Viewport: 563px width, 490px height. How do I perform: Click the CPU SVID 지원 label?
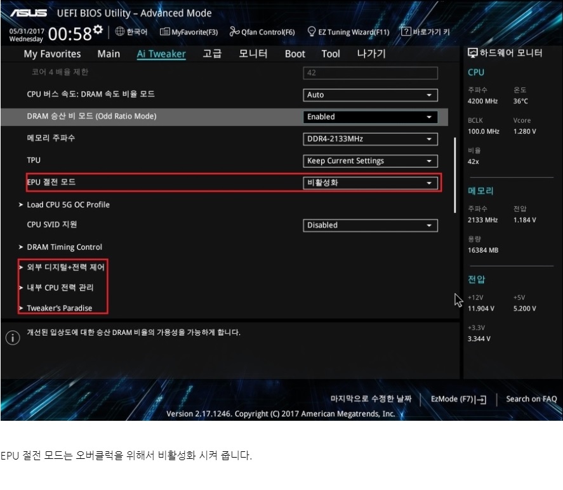point(51,224)
